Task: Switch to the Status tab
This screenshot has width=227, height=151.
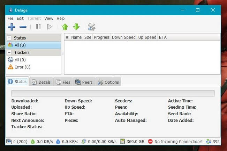Action: tap(17, 82)
